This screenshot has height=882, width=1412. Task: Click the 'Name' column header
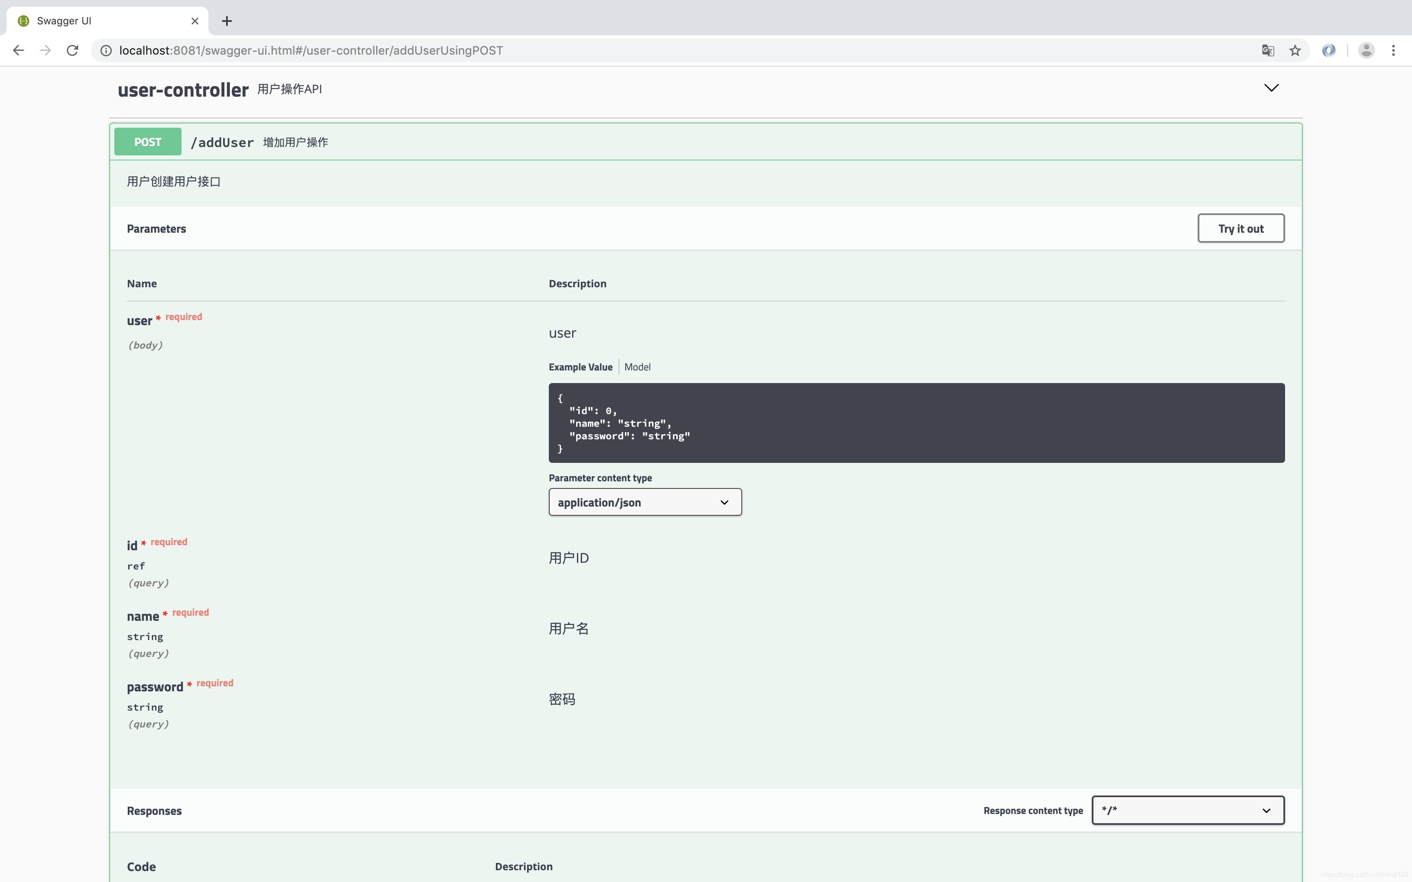click(x=142, y=283)
